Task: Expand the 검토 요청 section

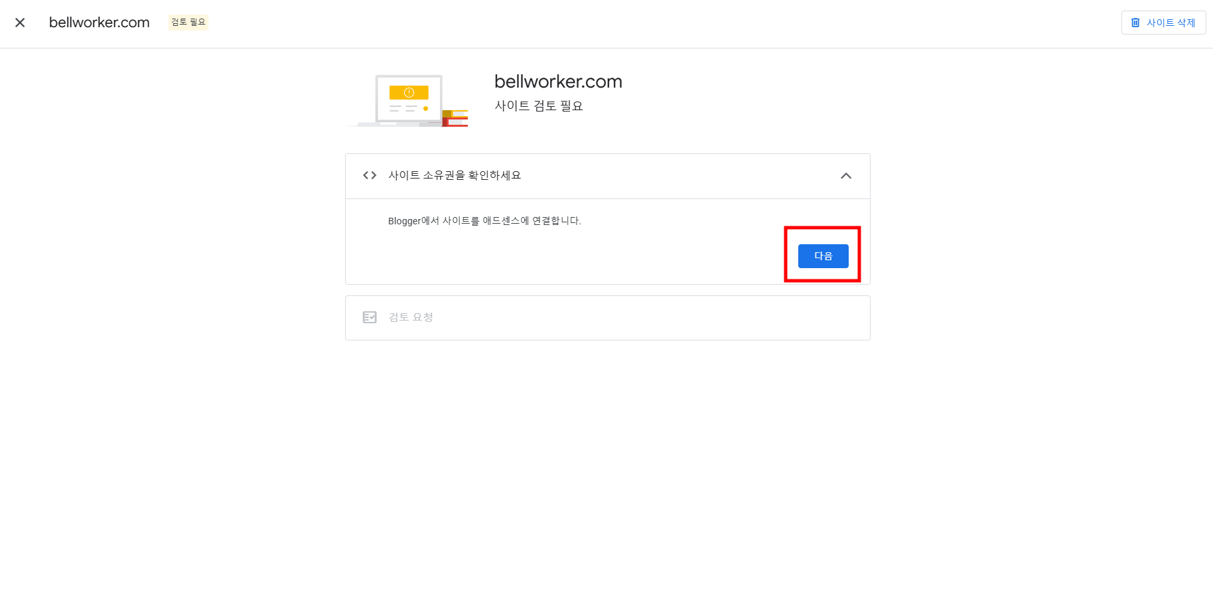Action: 607,318
